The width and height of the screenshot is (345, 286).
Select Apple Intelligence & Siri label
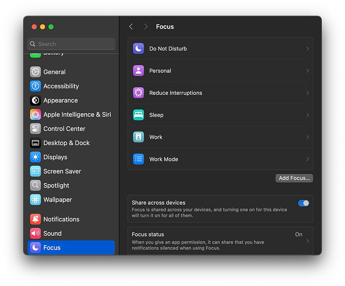click(x=77, y=115)
